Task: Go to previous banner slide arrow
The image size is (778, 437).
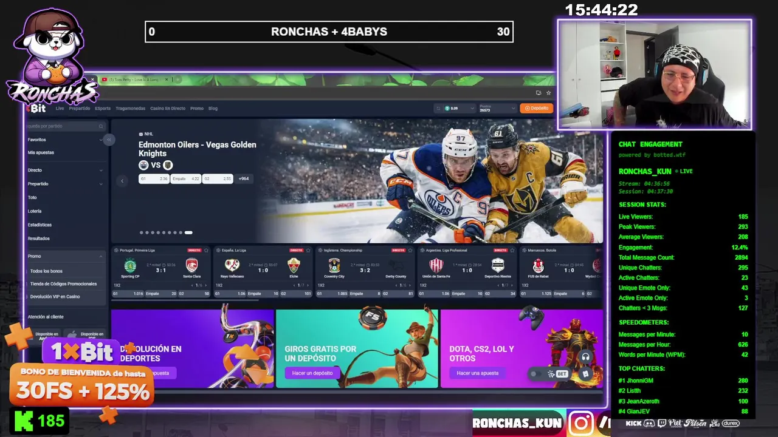Action: [x=122, y=181]
